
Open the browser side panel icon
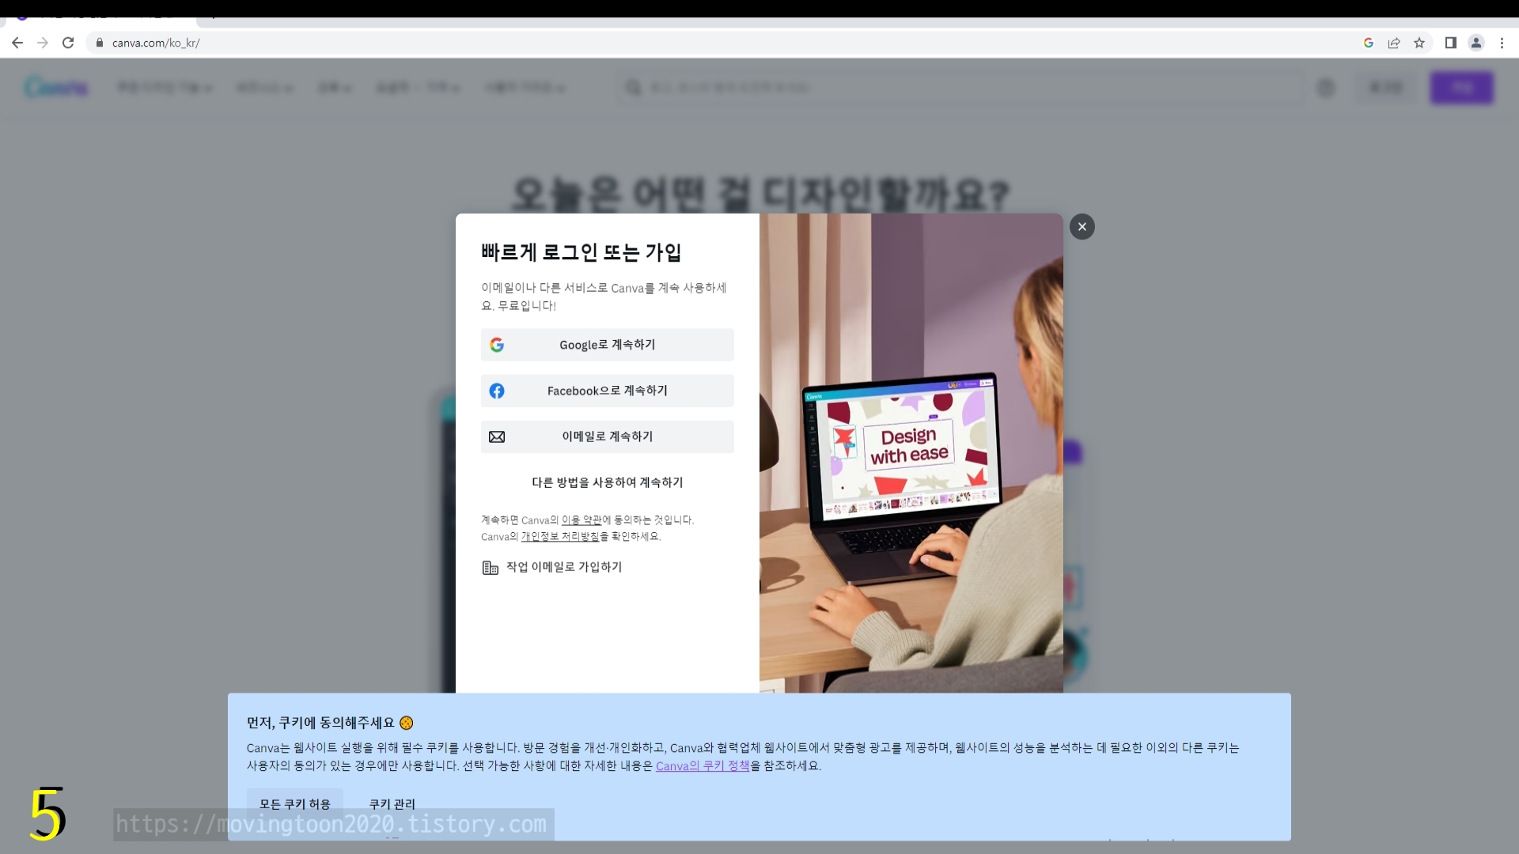click(1451, 43)
